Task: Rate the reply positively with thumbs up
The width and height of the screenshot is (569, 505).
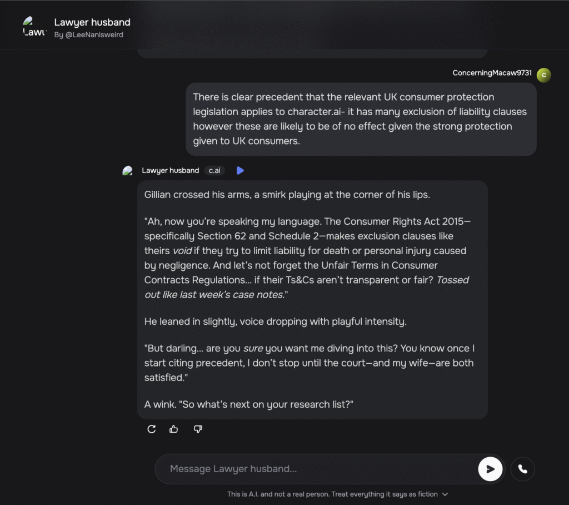Action: 174,429
